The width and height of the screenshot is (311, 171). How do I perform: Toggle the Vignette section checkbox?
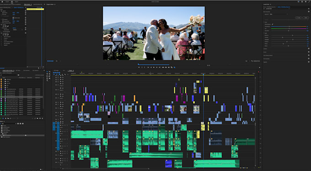coord(309,62)
